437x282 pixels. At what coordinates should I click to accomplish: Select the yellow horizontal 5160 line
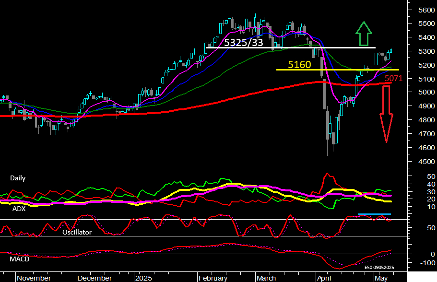pos(338,70)
